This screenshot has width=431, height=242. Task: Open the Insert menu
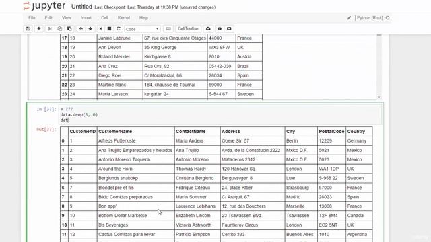86,18
